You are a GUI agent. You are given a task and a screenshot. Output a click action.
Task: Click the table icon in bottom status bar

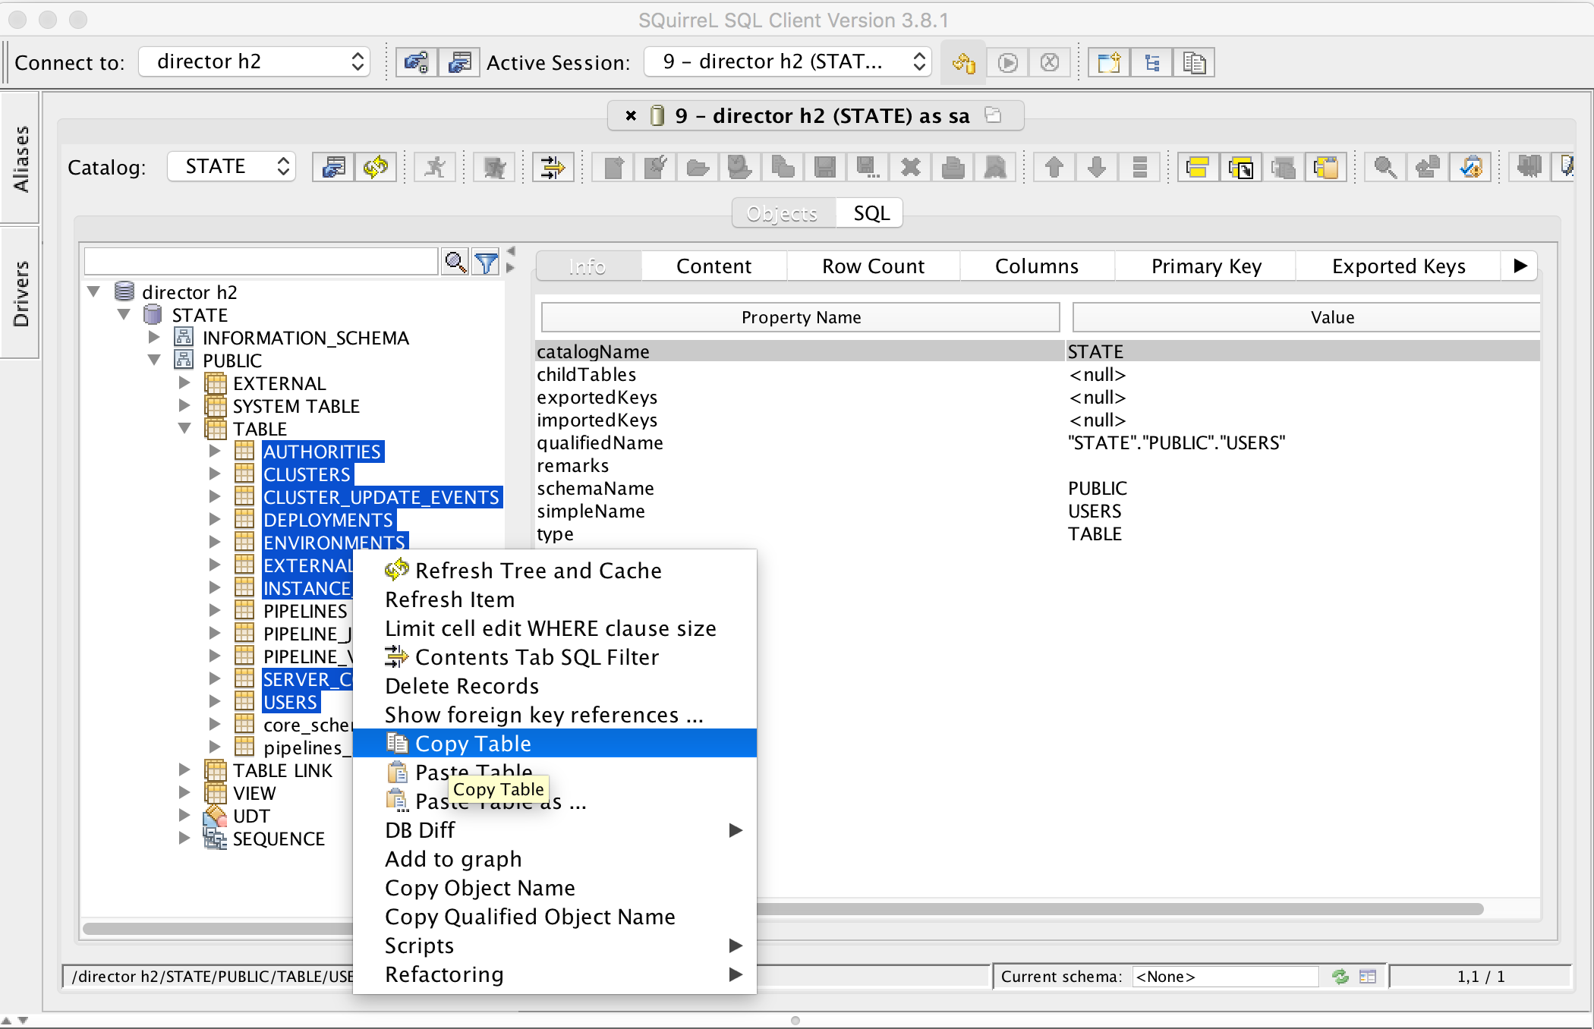click(1368, 977)
